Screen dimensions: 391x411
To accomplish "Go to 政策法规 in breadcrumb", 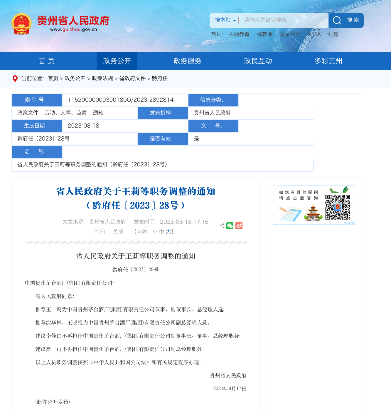I will [x=102, y=78].
